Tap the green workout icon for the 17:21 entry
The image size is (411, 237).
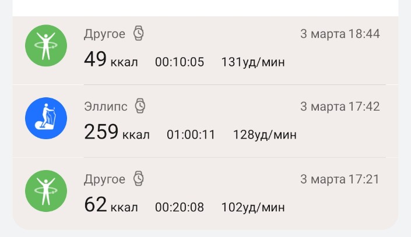[x=46, y=191]
